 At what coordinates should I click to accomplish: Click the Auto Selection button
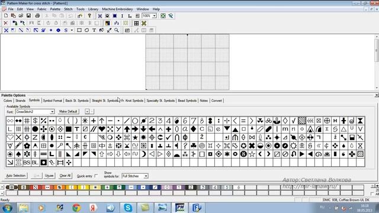[16, 176]
